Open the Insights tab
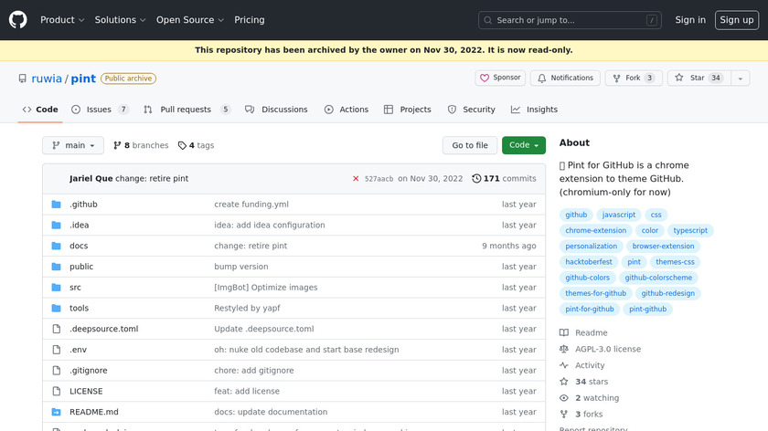This screenshot has height=431, width=768. (x=534, y=110)
